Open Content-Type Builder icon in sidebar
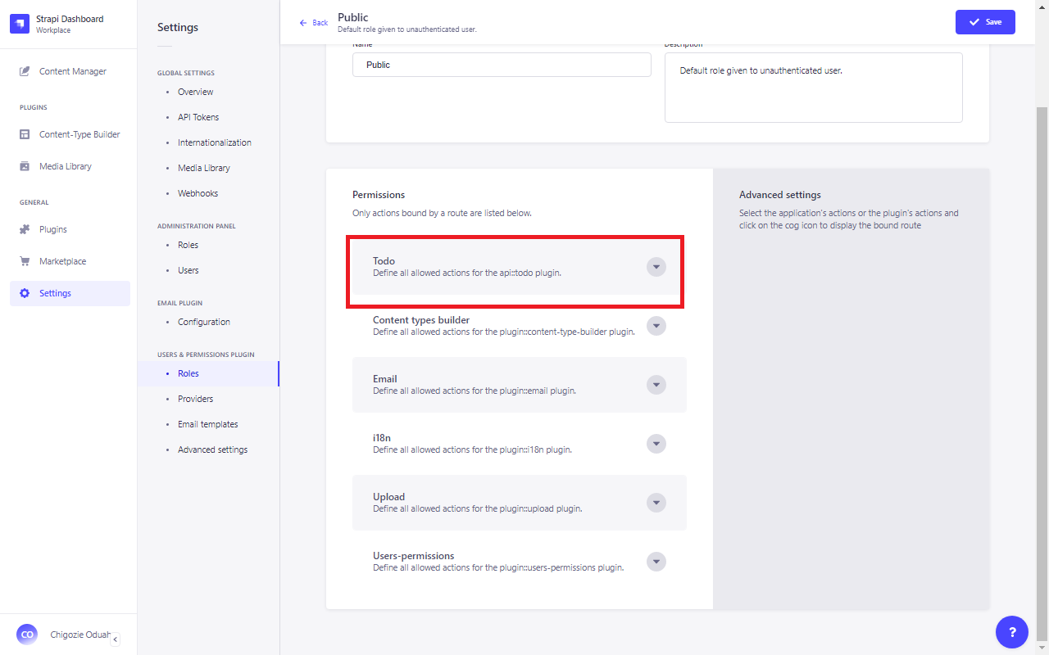 [x=25, y=134]
